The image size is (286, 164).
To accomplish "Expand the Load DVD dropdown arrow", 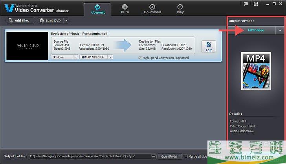I will tap(66, 20).
